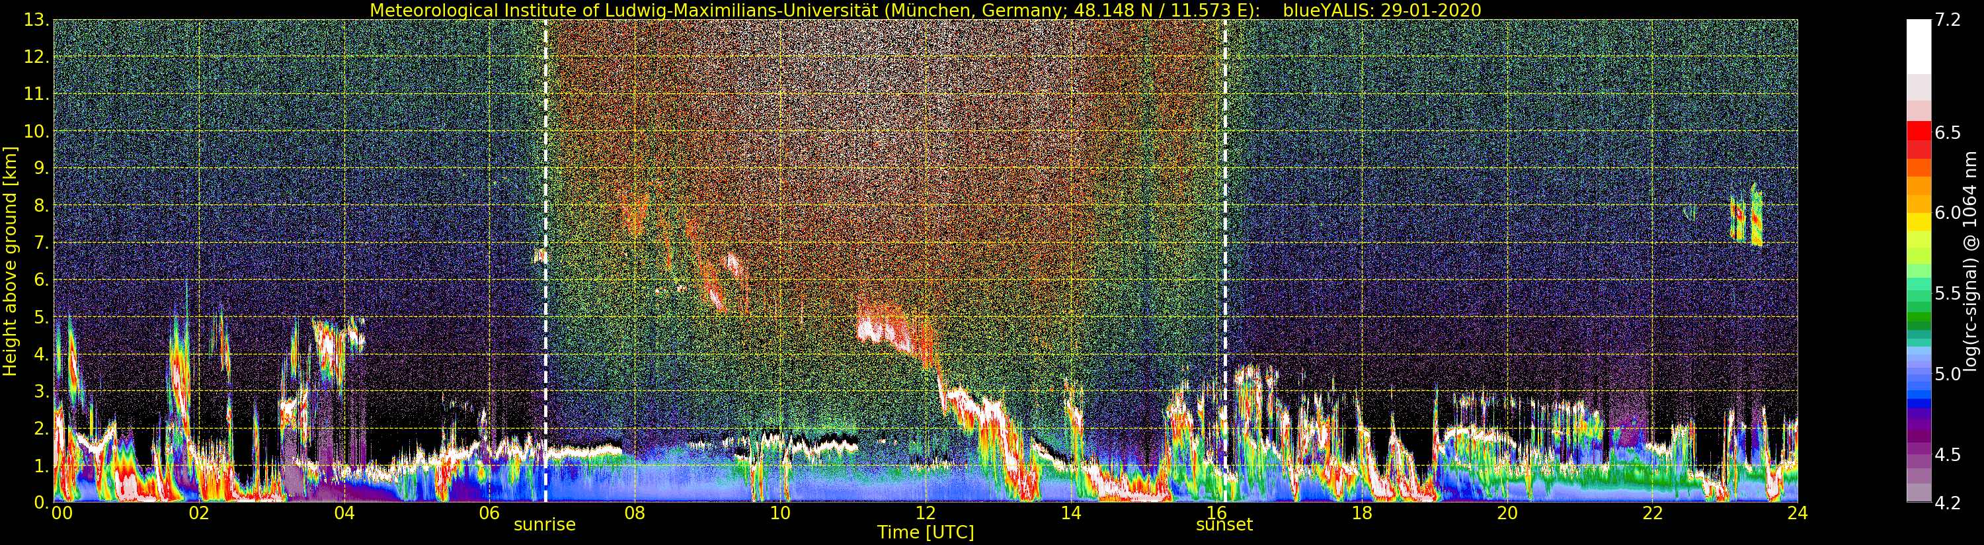Click the 6.0 colorbar value label

[1947, 213]
